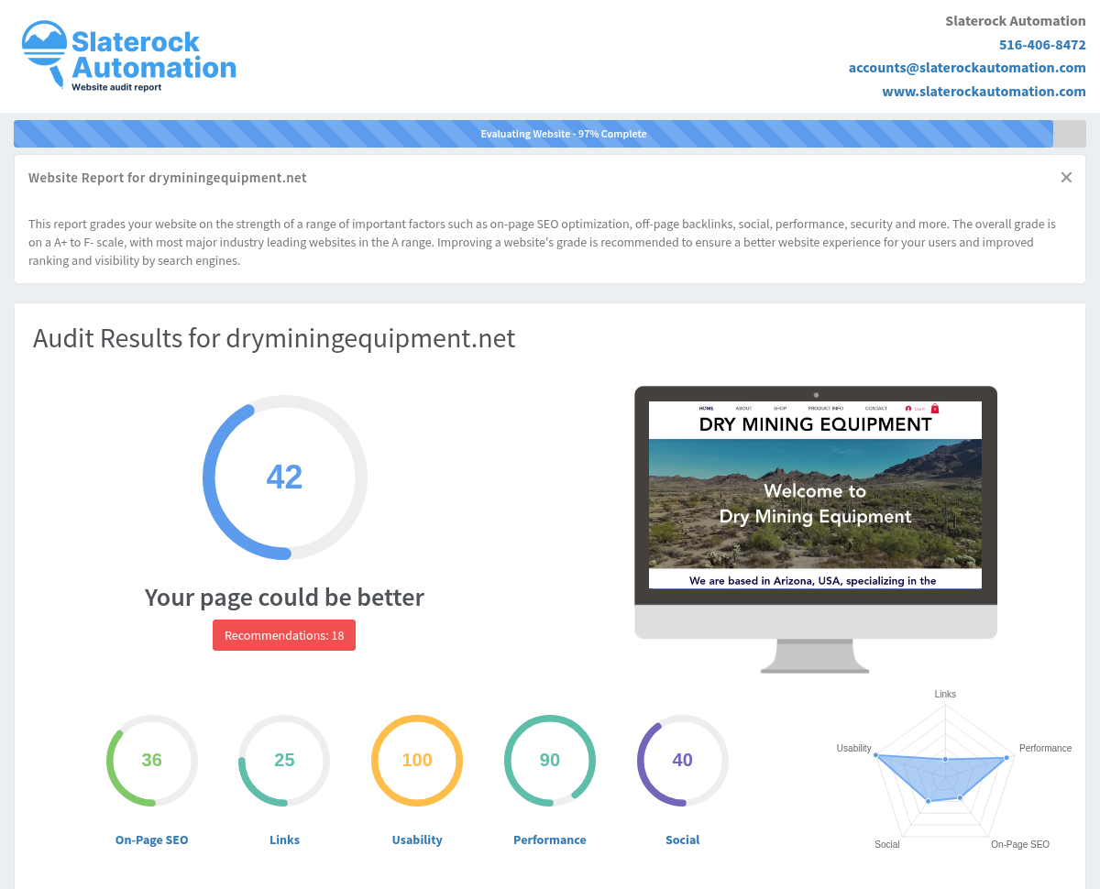Image resolution: width=1100 pixels, height=889 pixels.
Task: Click the 'Your page could be better' text
Action: 284,598
